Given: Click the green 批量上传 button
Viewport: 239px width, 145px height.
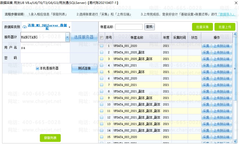Looking at the screenshot, I should click(225, 27).
